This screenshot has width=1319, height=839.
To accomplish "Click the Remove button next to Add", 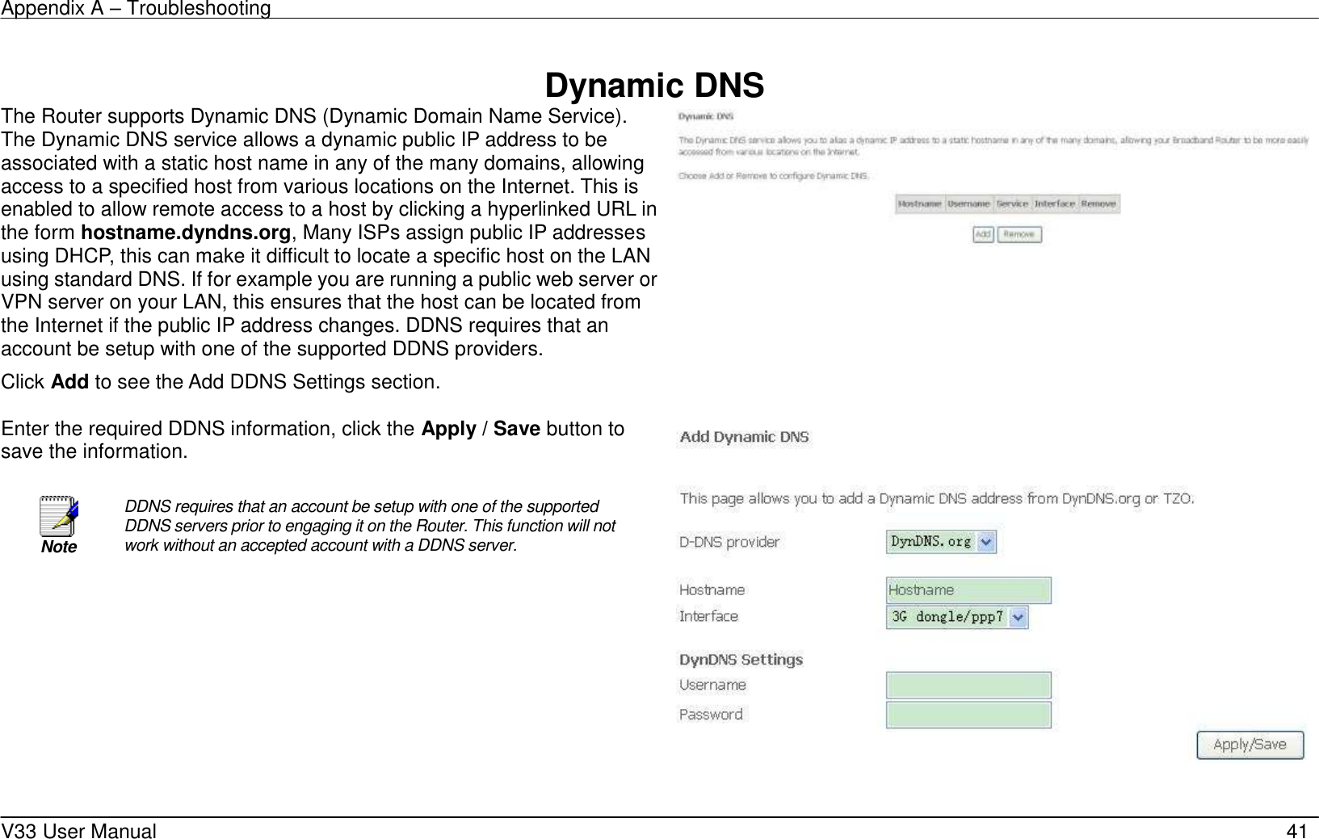I will click(x=1019, y=234).
